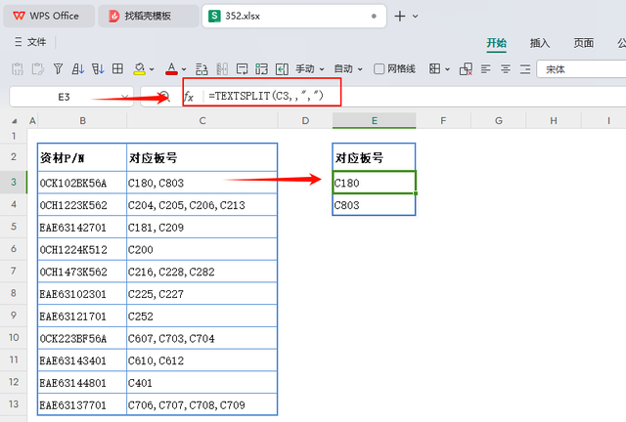The image size is (626, 422).
Task: Click cell E4 containing C803
Action: (x=374, y=205)
